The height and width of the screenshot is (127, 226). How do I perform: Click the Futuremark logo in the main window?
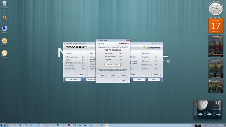click(x=151, y=48)
